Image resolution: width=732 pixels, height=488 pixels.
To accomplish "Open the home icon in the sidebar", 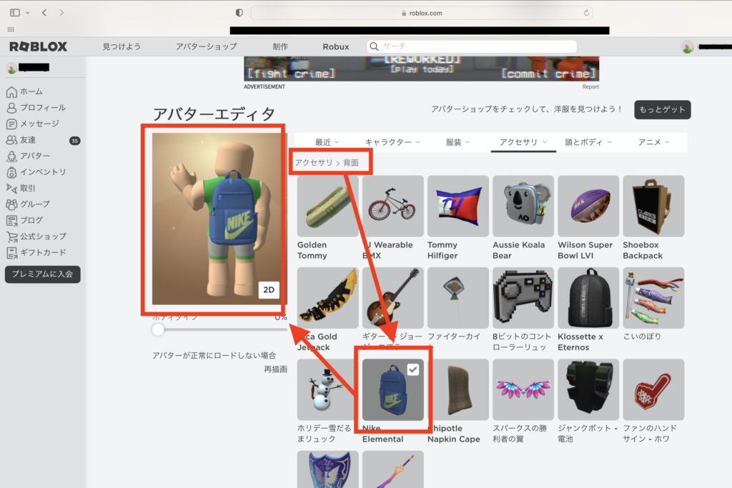I will (11, 92).
